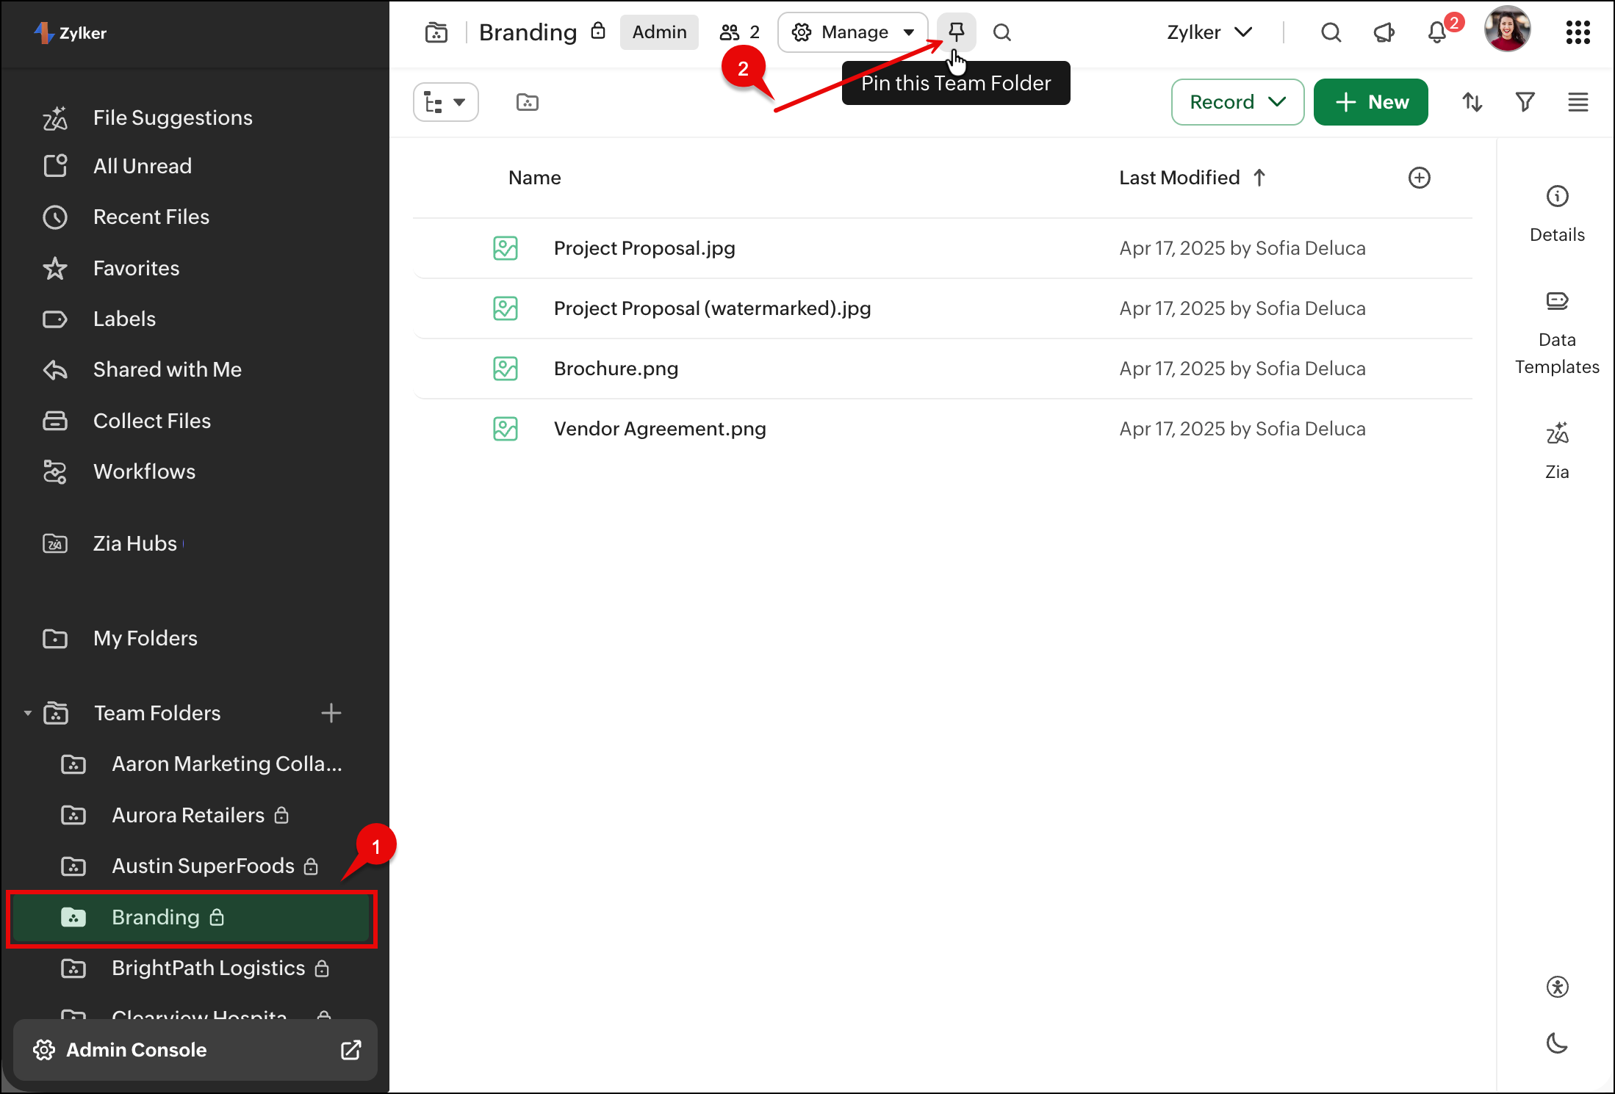Go to Shared with Me
This screenshot has height=1094, width=1615.
167,369
